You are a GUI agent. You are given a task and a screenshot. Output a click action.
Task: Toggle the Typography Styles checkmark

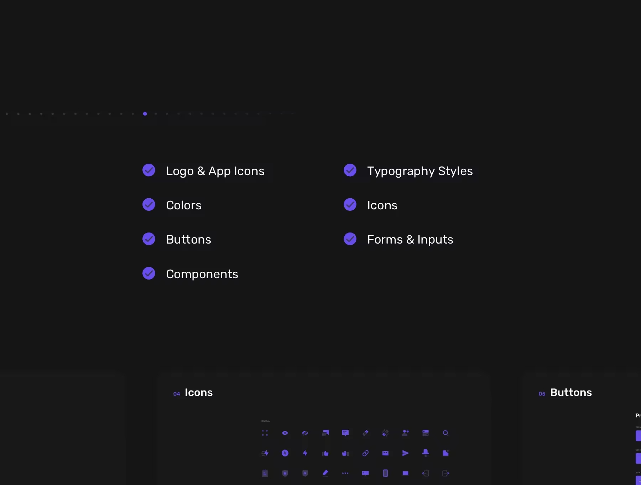(x=350, y=170)
